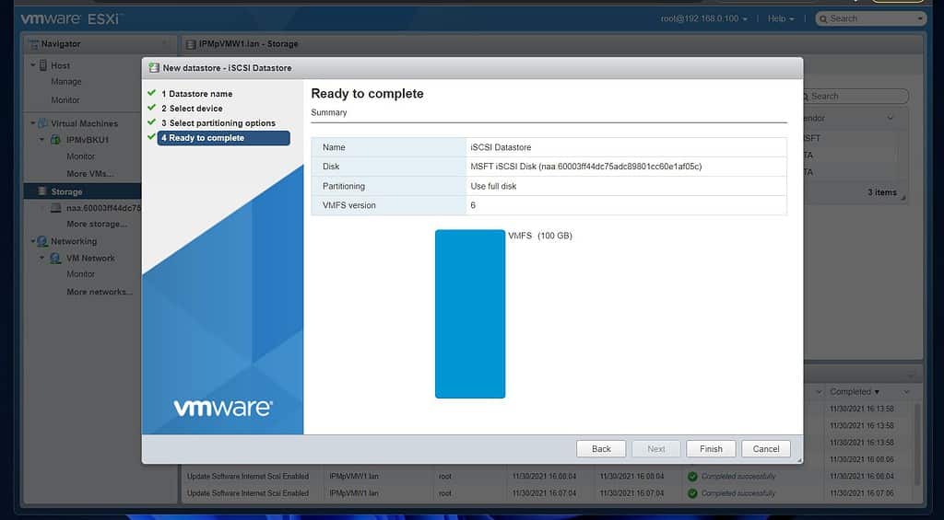The width and height of the screenshot is (944, 520).
Task: Open the header search options arrow
Action: [x=920, y=19]
